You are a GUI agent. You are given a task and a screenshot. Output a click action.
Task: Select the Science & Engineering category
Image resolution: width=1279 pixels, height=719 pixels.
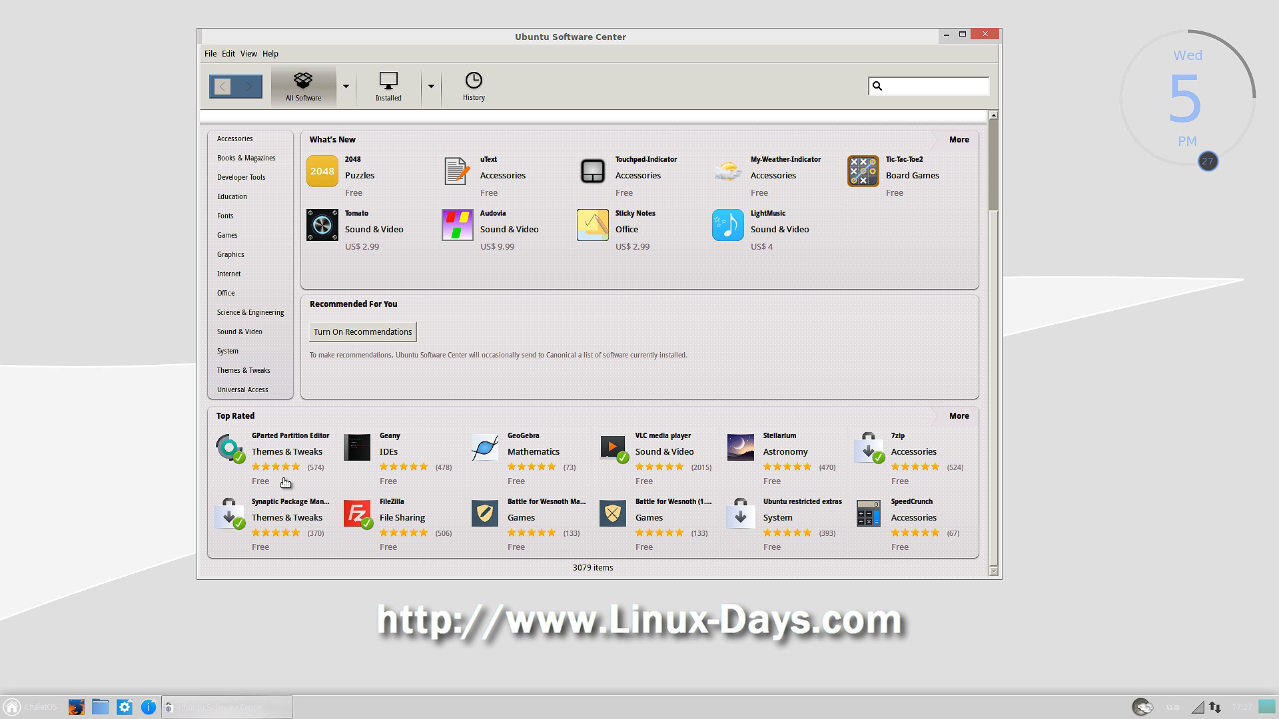[x=250, y=312]
